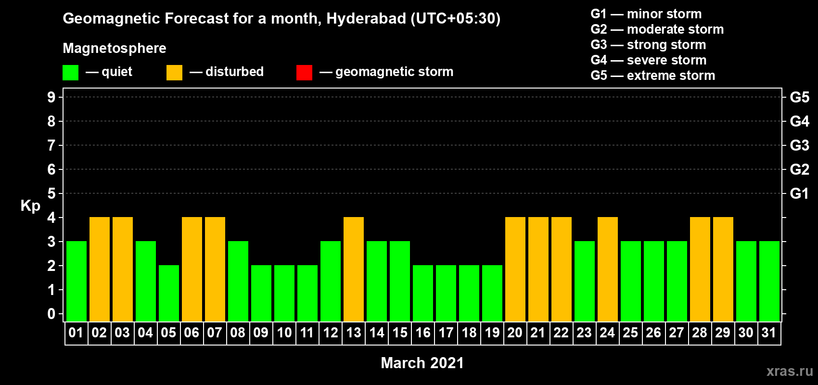Click the orange bar for day 22
818x385 pixels.
click(562, 269)
